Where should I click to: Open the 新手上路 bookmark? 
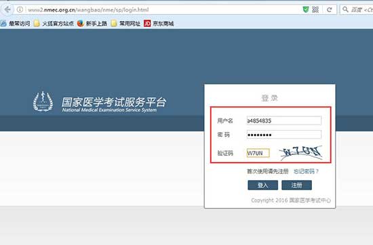coord(92,24)
